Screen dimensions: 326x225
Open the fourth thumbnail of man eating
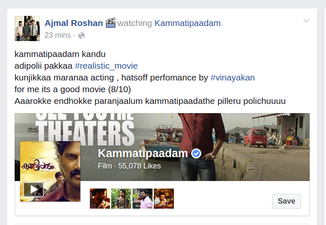(x=164, y=199)
